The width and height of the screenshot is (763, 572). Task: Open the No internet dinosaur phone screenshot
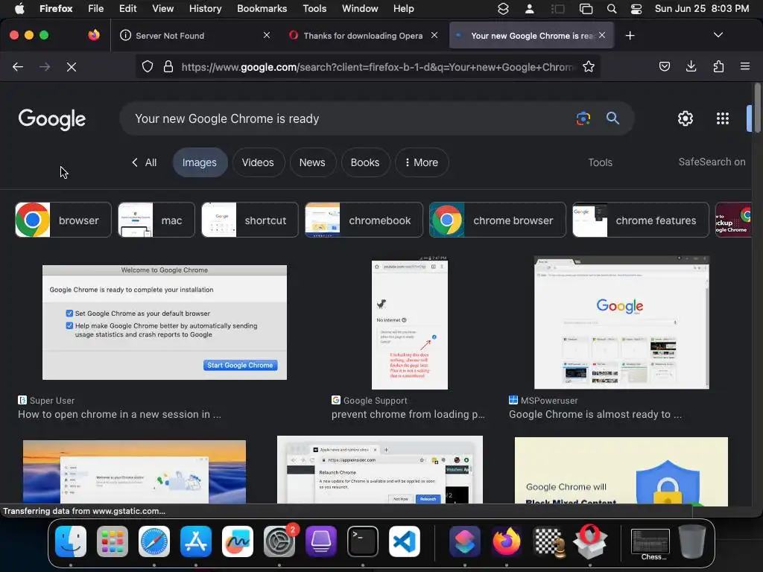410,322
